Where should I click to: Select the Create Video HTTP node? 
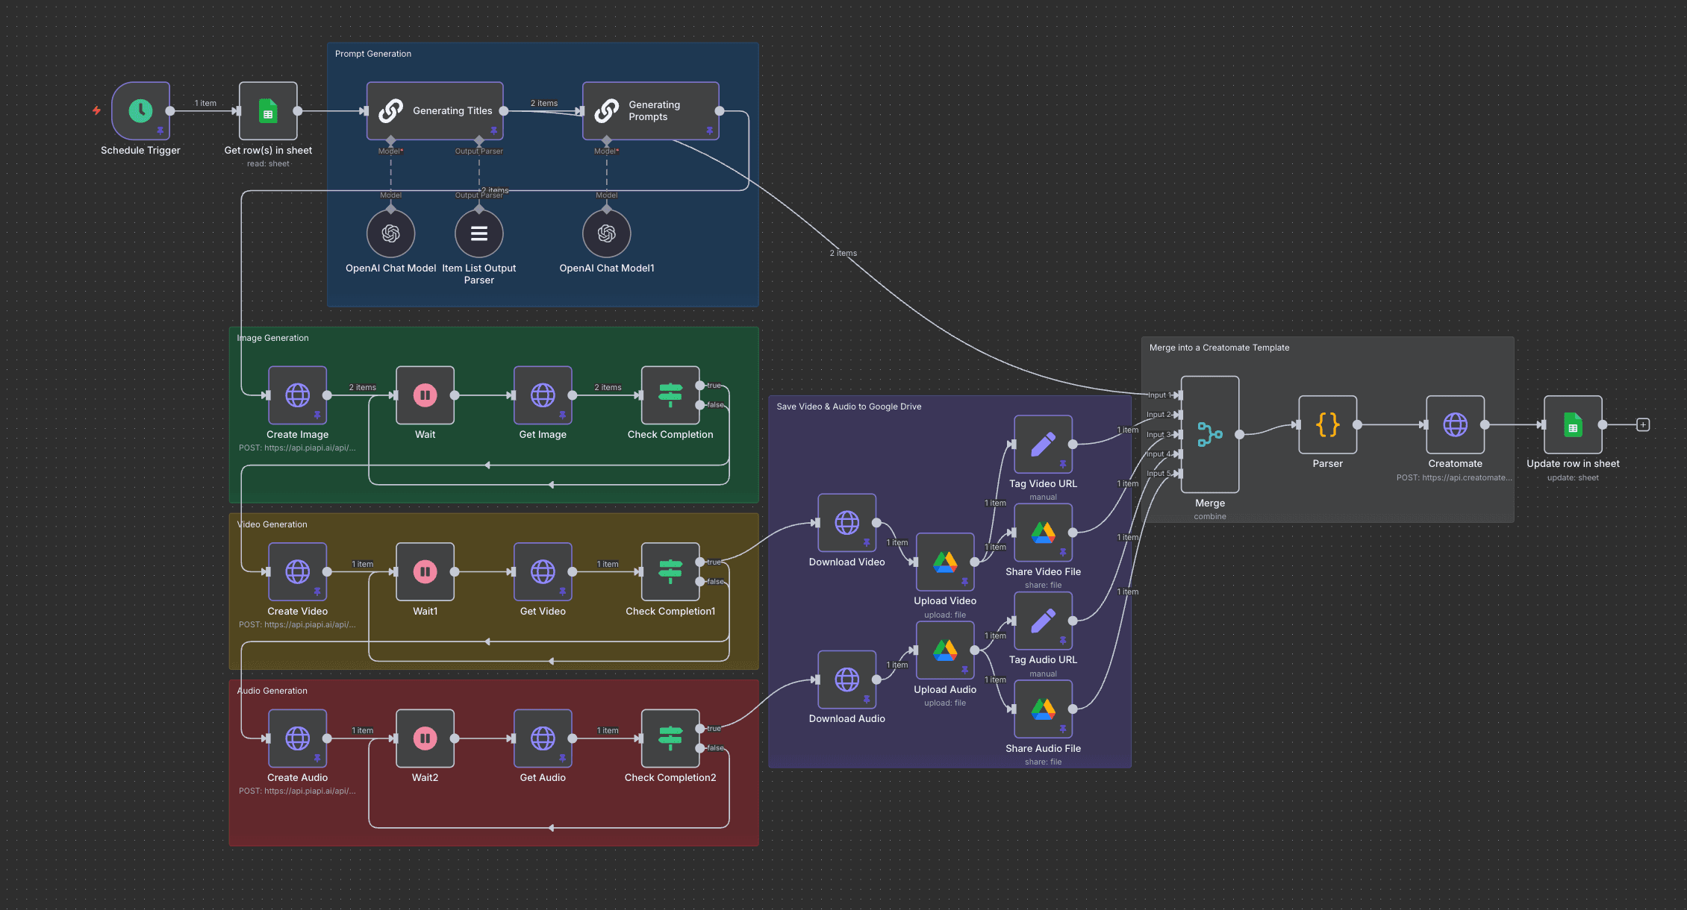pyautogui.click(x=297, y=572)
